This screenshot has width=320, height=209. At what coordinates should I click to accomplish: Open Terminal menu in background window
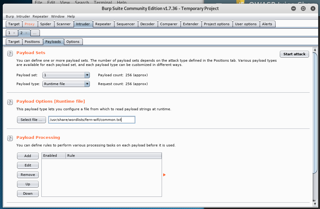coord(103,2)
